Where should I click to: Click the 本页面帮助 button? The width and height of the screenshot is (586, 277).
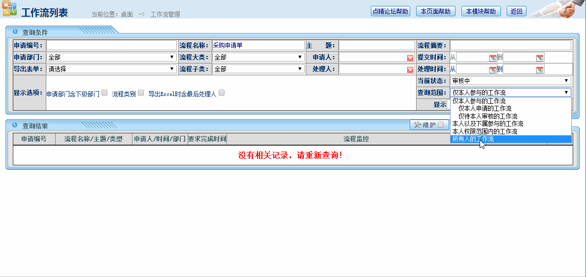coord(435,11)
